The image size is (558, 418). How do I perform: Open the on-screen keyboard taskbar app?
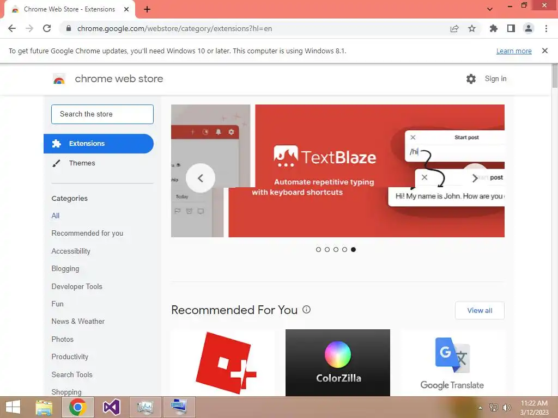point(179,407)
